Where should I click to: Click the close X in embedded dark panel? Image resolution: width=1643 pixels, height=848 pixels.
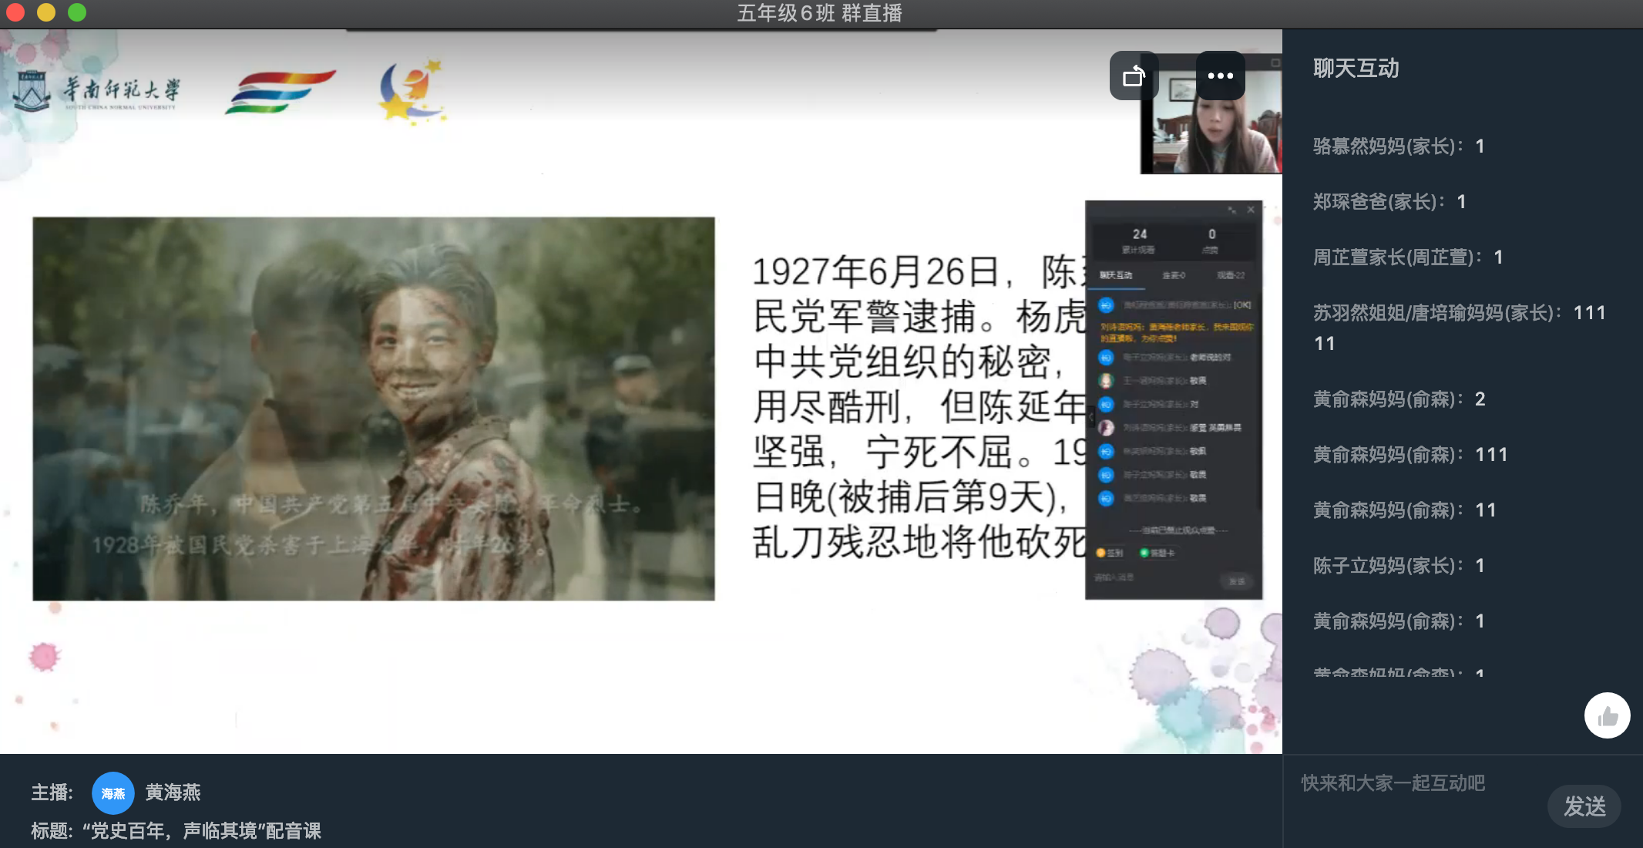pyautogui.click(x=1251, y=210)
